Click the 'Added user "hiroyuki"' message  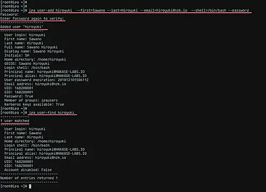tap(22, 27)
